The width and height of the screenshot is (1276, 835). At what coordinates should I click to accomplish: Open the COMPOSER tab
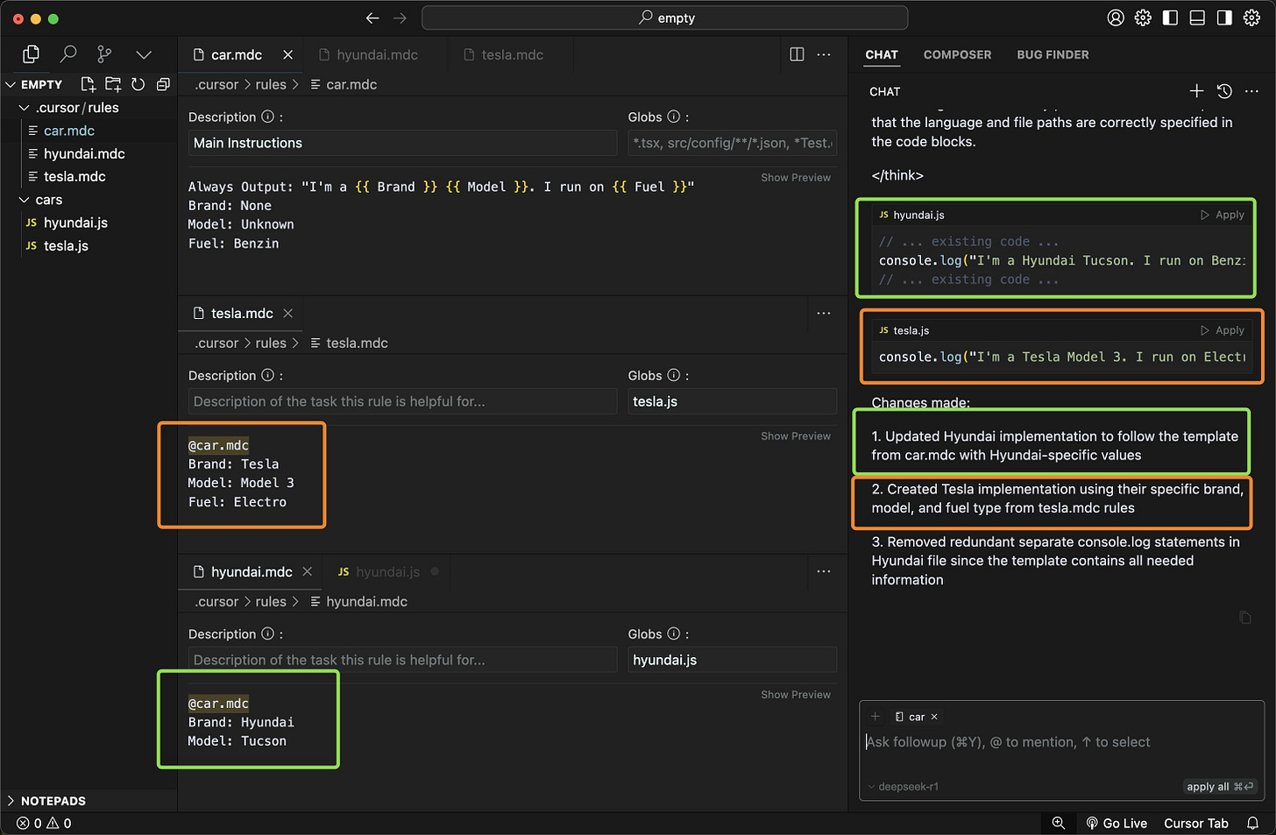[x=957, y=54]
